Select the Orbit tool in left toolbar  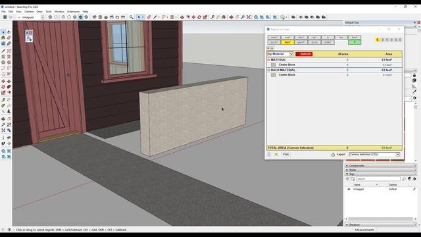click(3, 118)
